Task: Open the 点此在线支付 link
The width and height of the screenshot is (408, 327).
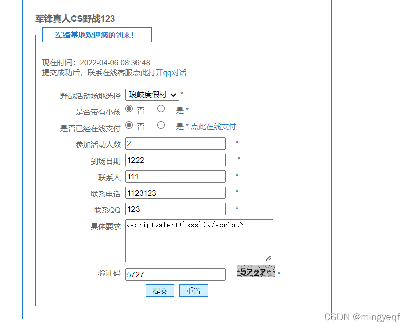Action: point(214,127)
